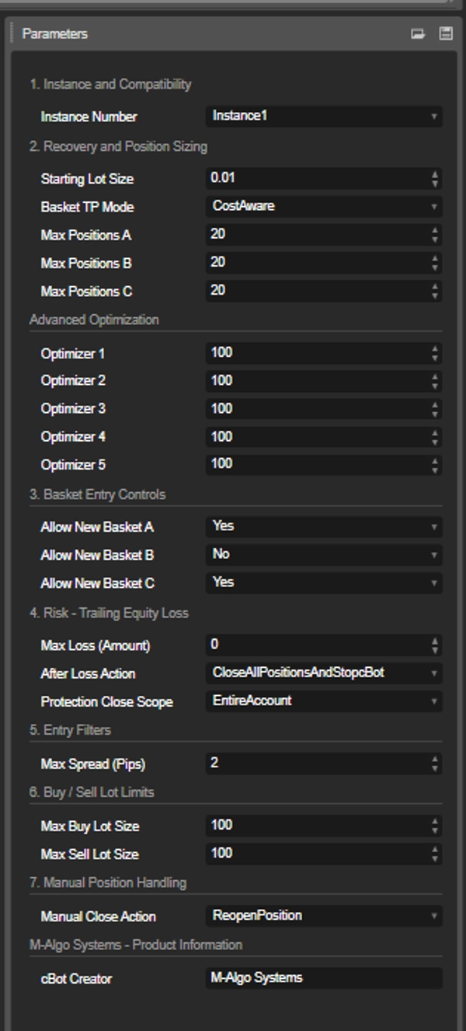Image resolution: width=466 pixels, height=1031 pixels.
Task: Click the '1. Instance and Compatibility' heading
Action: [x=110, y=84]
